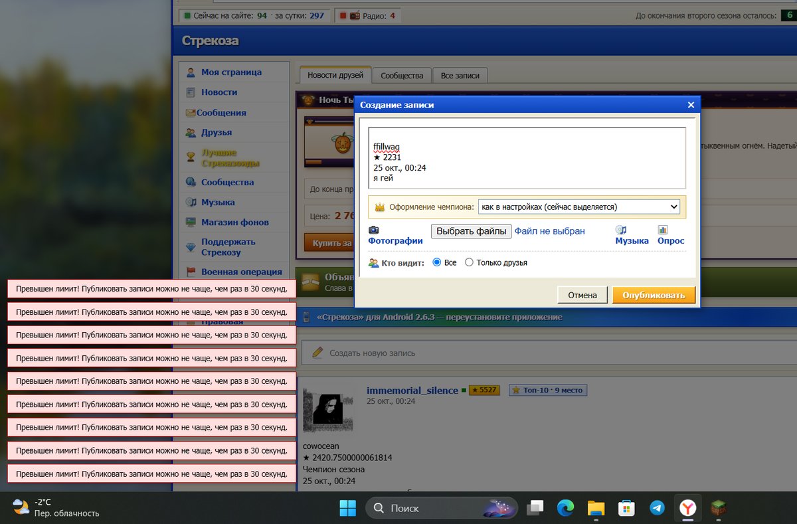Image resolution: width=797 pixels, height=524 pixels.
Task: Click the friends icon beside Друзья
Action: 191,133
